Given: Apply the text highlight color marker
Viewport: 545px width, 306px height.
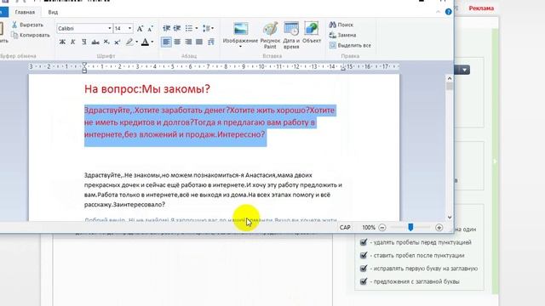Looking at the screenshot, I should 129,42.
